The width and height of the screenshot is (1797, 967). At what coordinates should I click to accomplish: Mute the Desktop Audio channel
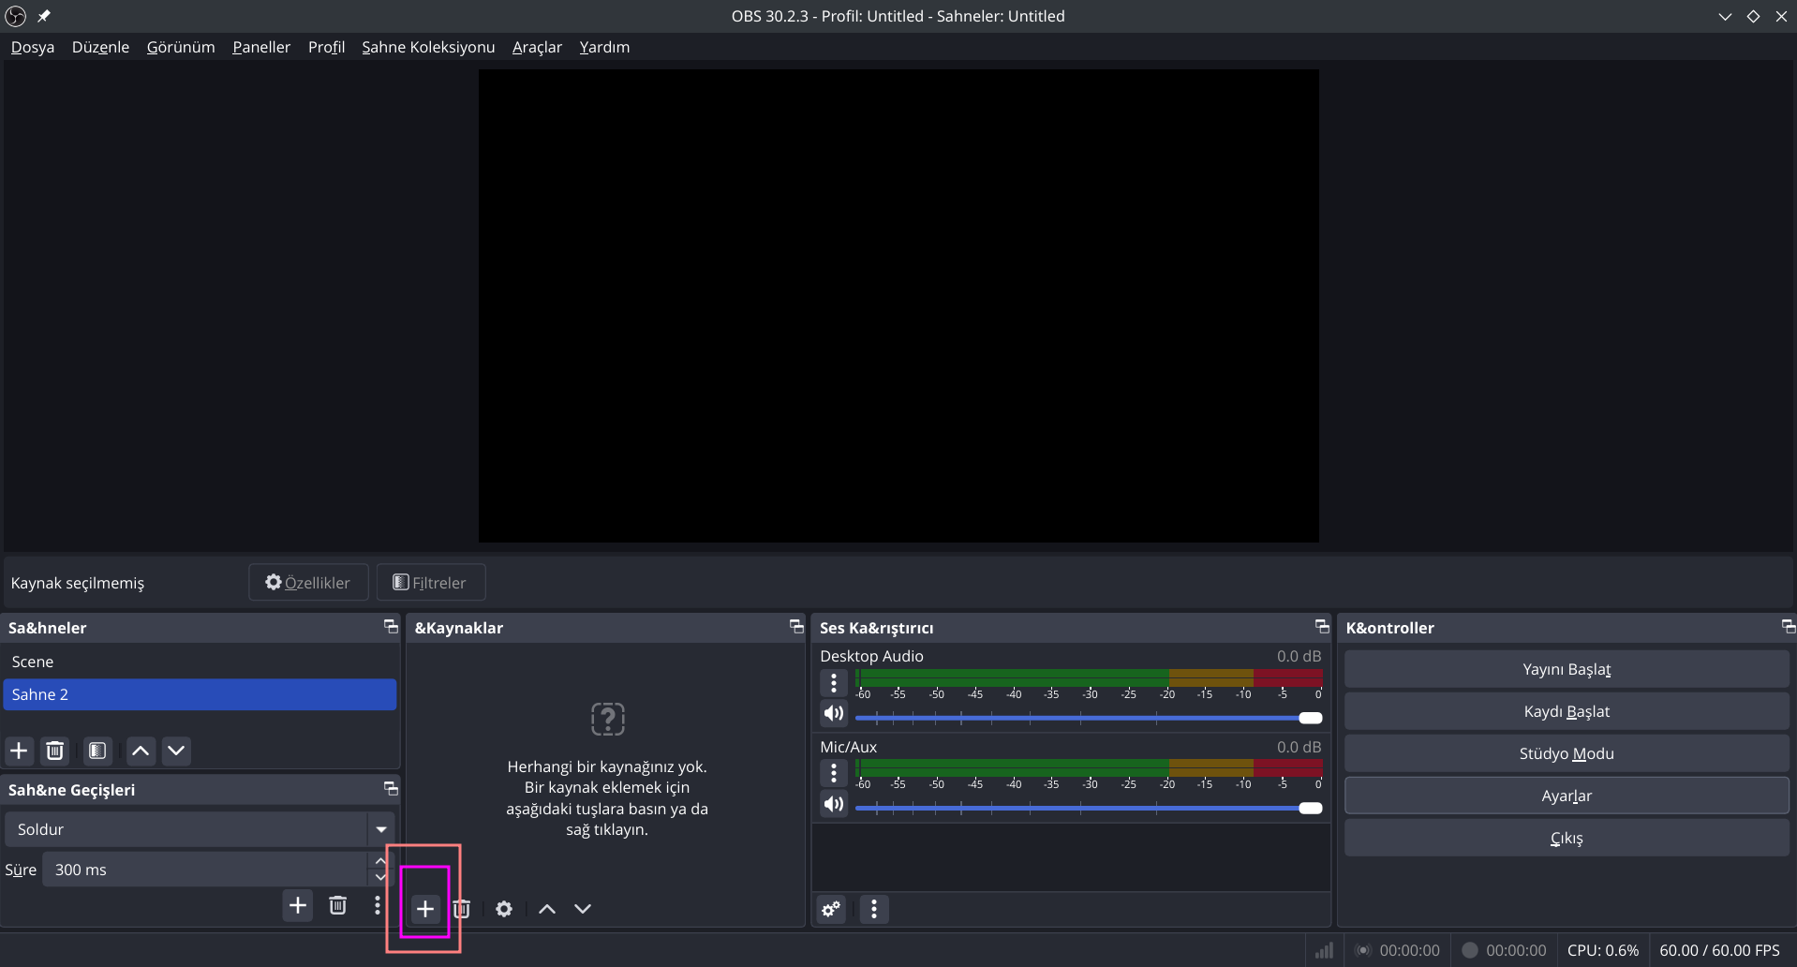coord(834,714)
